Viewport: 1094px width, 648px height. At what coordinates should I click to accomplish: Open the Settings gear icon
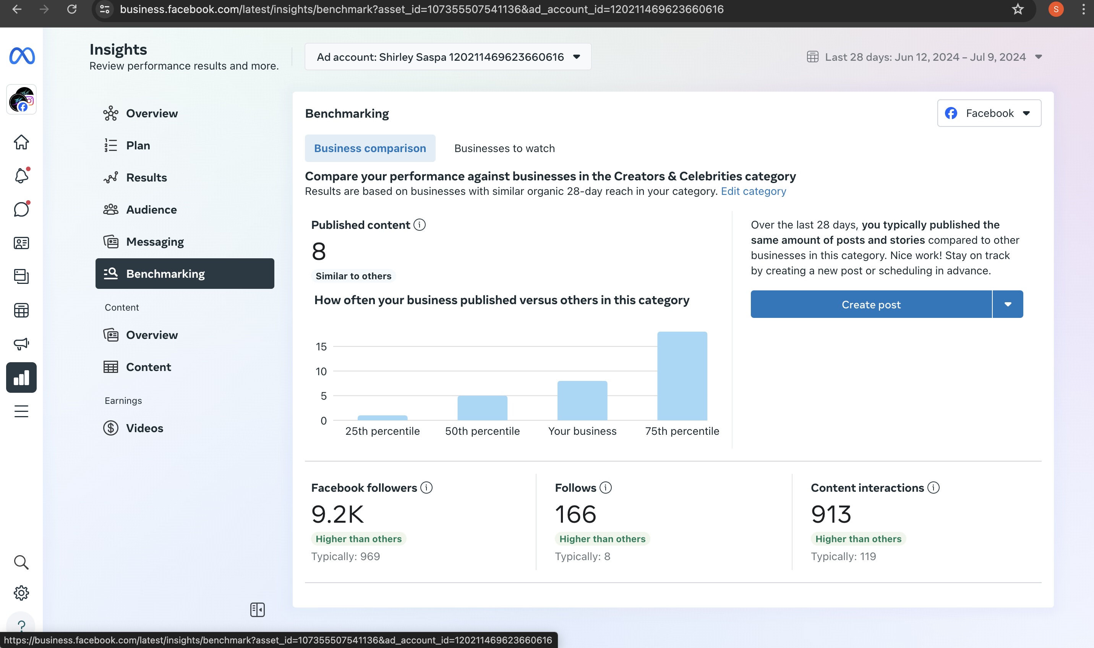(21, 593)
